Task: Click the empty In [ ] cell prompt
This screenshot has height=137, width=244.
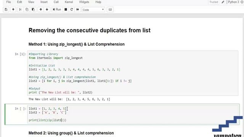Action: (21, 108)
